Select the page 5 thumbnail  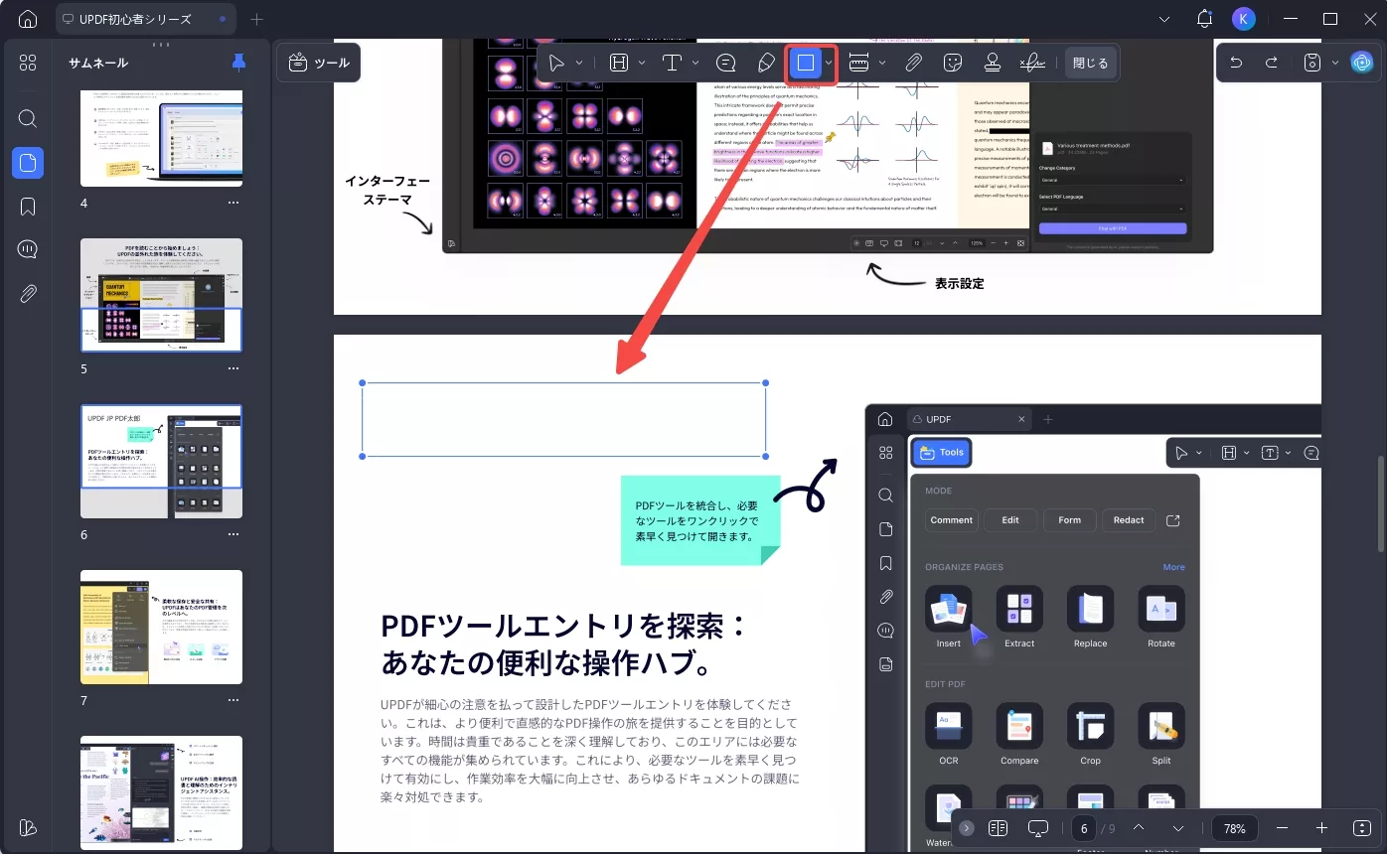[x=161, y=295]
